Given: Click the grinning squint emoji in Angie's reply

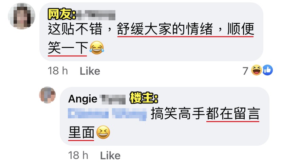Looking at the screenshot, I should (x=103, y=132).
